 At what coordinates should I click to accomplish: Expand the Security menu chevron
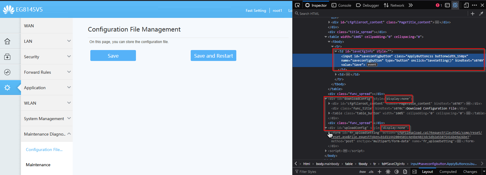[x=69, y=56]
